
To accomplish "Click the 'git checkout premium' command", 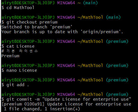I will click(29, 22).
